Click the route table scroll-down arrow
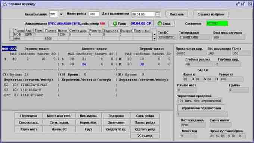254x143 pixels. click(154, 39)
